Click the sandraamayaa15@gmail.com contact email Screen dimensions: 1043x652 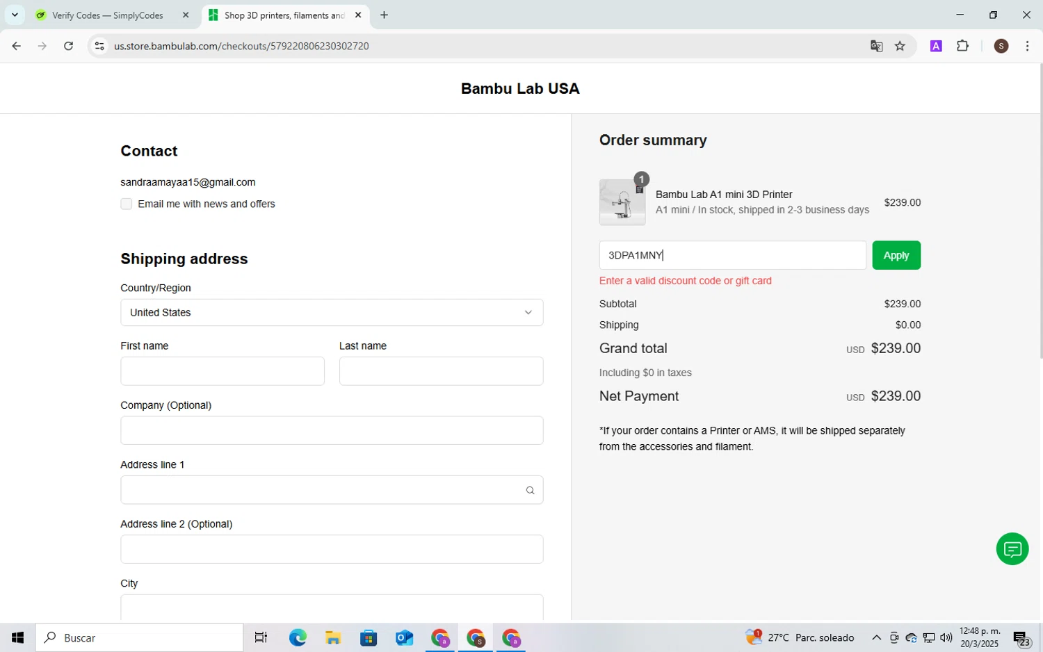188,182
